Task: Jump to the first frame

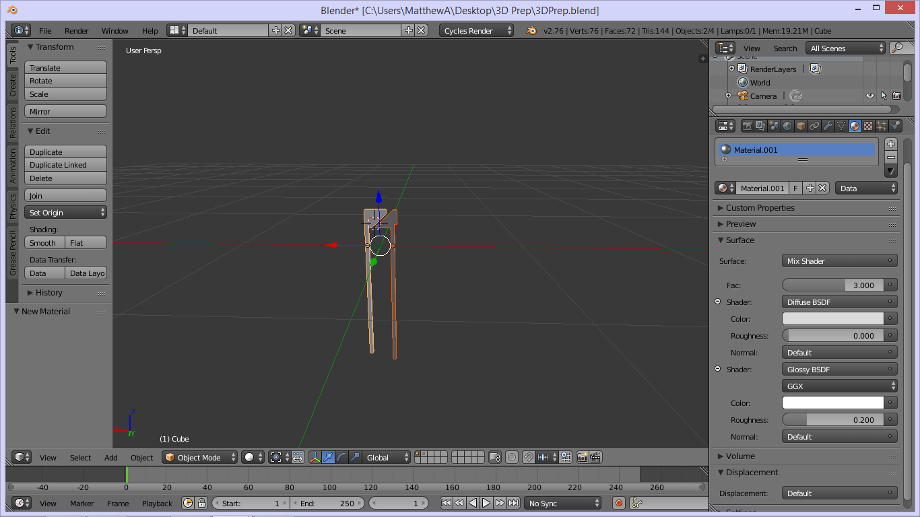Action: [446, 503]
